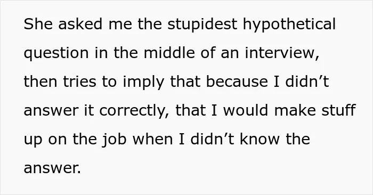Image resolution: width=373 pixels, height=195 pixels.
Task: Click the word "interview," in the text
Action: click(282, 53)
